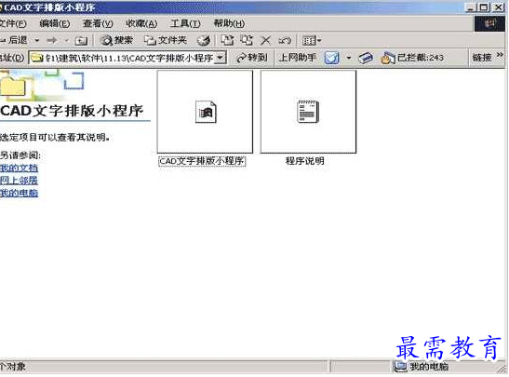
Task: Open the 查看(V) menu
Action: 98,23
